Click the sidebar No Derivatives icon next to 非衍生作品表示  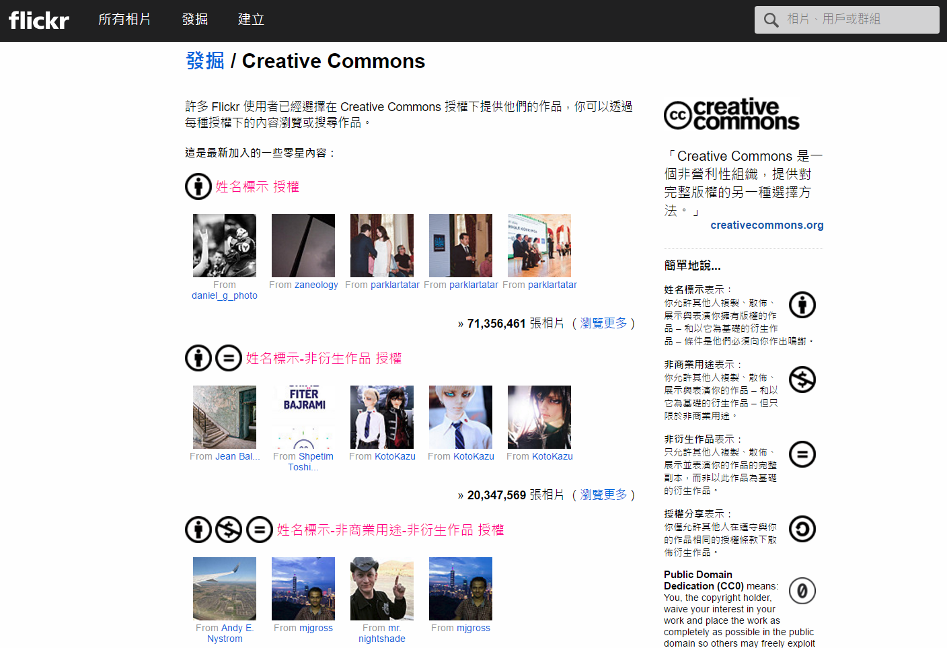click(x=802, y=454)
